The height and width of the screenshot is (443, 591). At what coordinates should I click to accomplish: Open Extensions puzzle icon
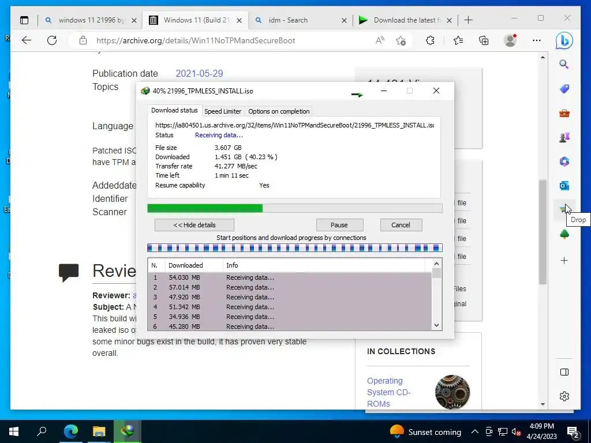pos(430,40)
